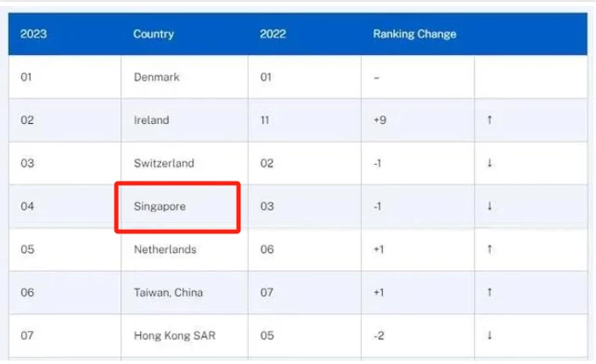Select the Country column header

coord(154,34)
